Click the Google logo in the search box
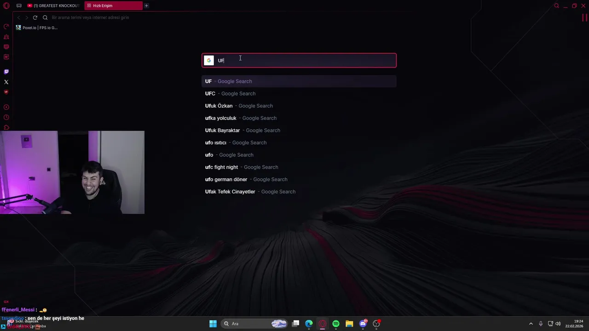This screenshot has height=331, width=589. pyautogui.click(x=209, y=60)
